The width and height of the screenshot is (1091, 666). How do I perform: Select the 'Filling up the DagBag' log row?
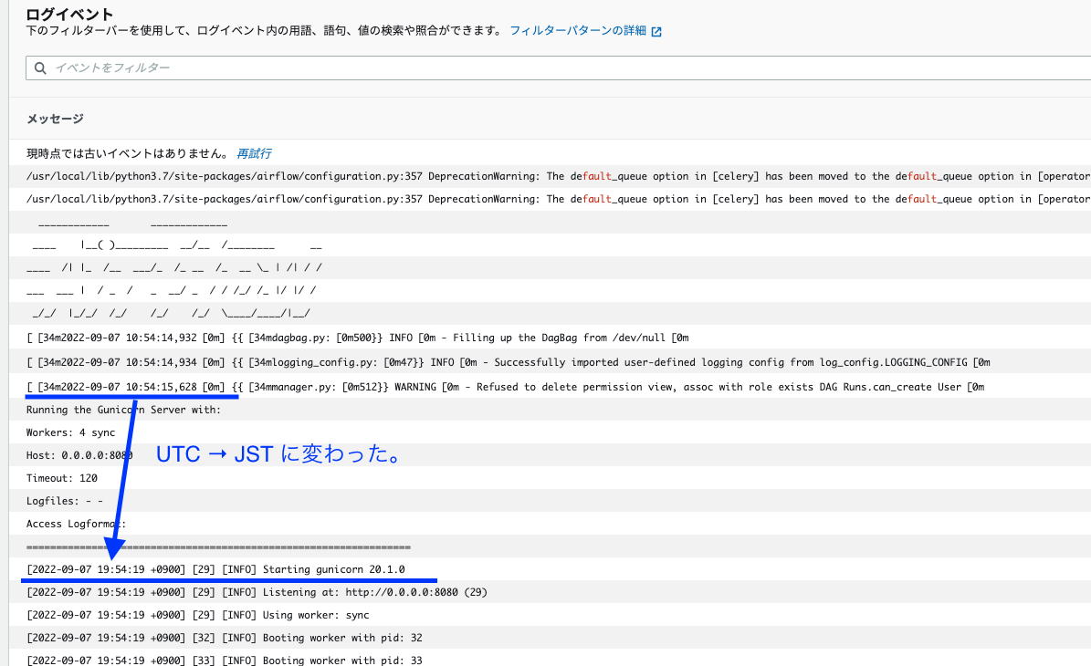(x=550, y=338)
